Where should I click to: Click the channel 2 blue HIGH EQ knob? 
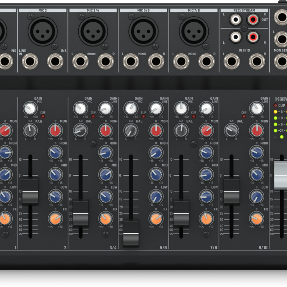click(55, 153)
